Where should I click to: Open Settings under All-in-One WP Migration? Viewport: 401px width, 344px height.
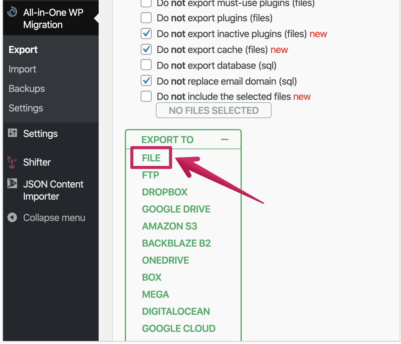pos(26,108)
